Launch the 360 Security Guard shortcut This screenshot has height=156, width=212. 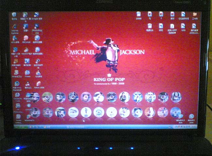[x=16, y=73]
